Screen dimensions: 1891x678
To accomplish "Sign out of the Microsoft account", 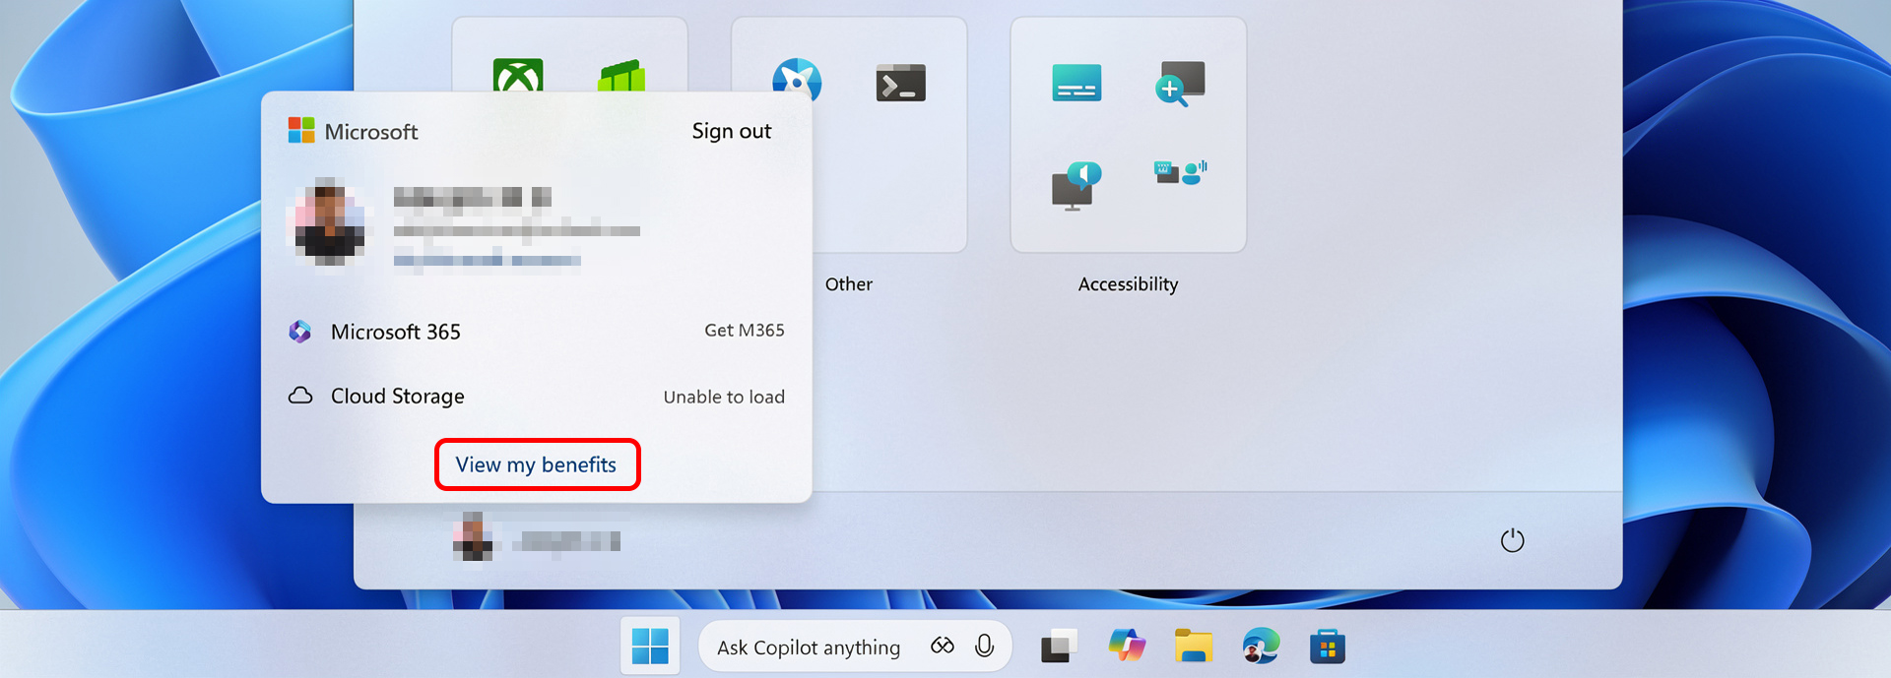I will coord(731,131).
